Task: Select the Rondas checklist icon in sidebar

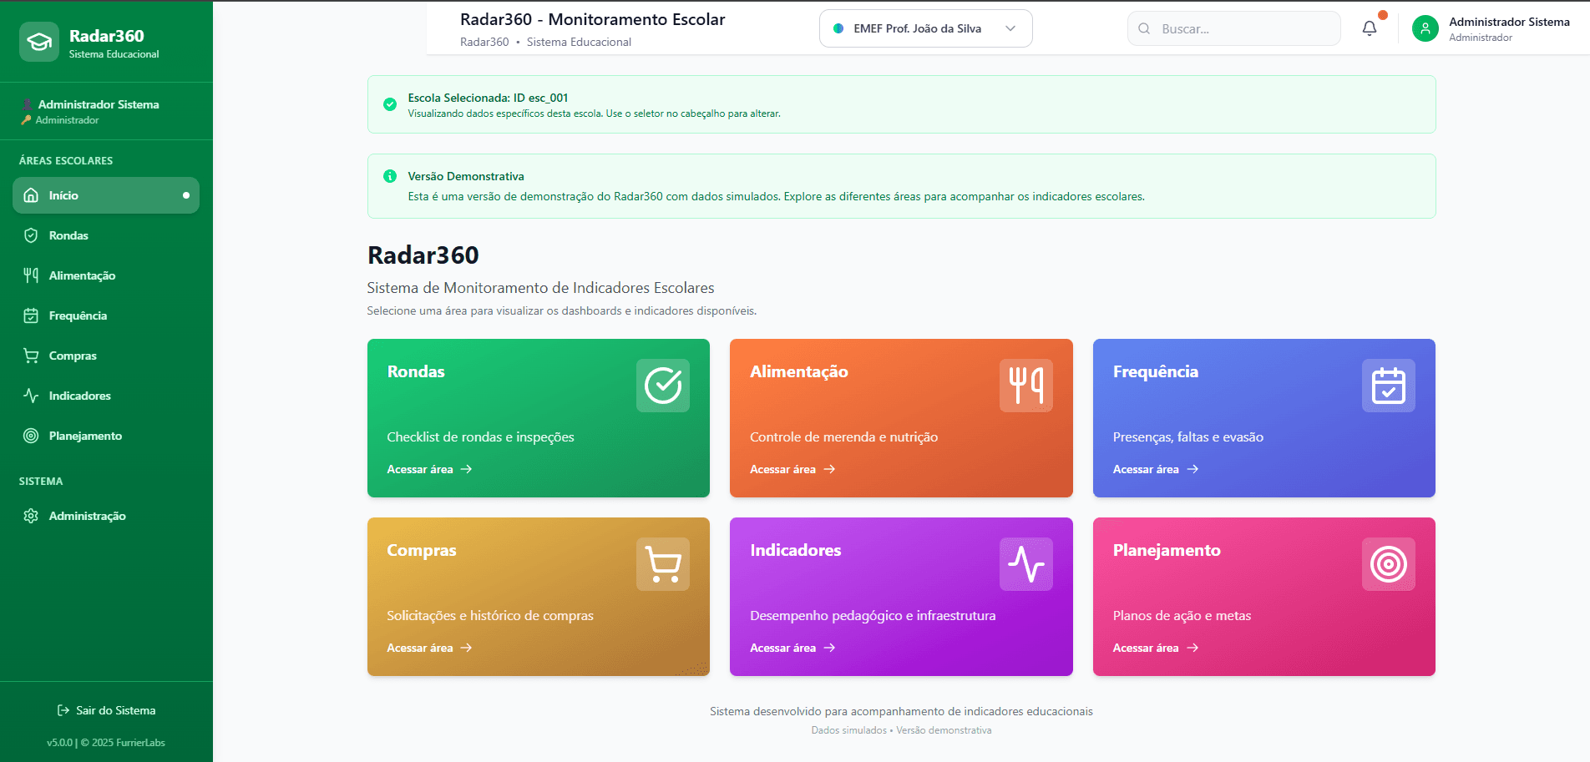Action: (31, 235)
